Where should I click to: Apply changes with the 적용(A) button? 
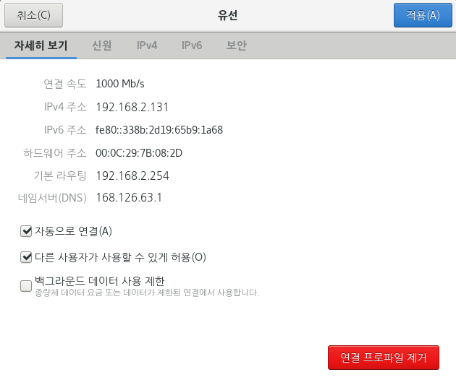tap(423, 15)
